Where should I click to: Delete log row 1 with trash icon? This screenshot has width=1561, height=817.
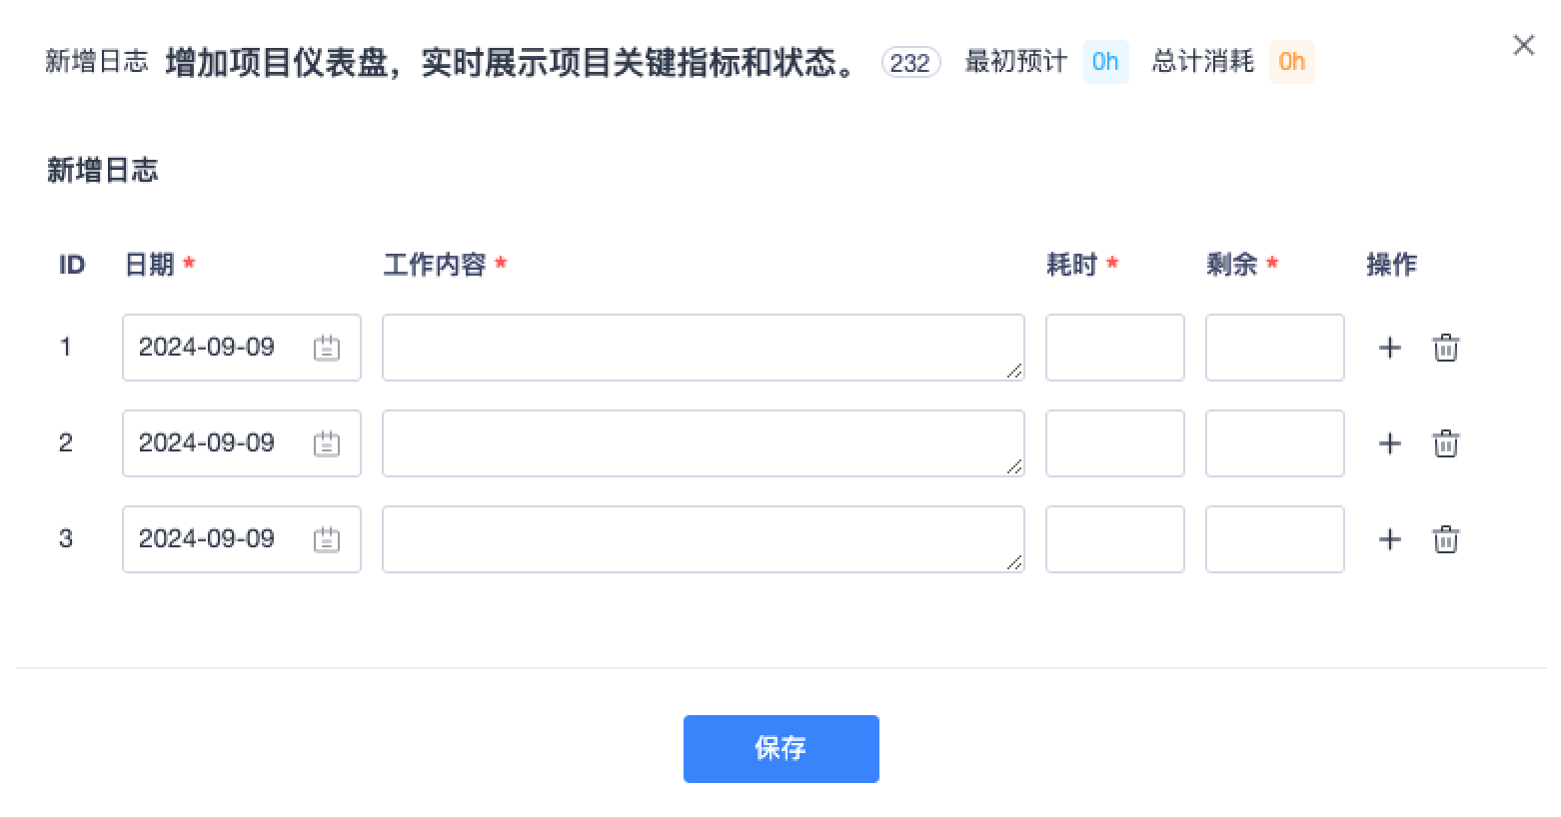pyautogui.click(x=1445, y=348)
